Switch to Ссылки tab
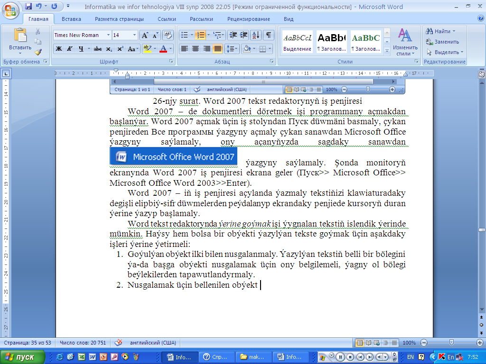The height and width of the screenshot is (364, 486). point(167,19)
